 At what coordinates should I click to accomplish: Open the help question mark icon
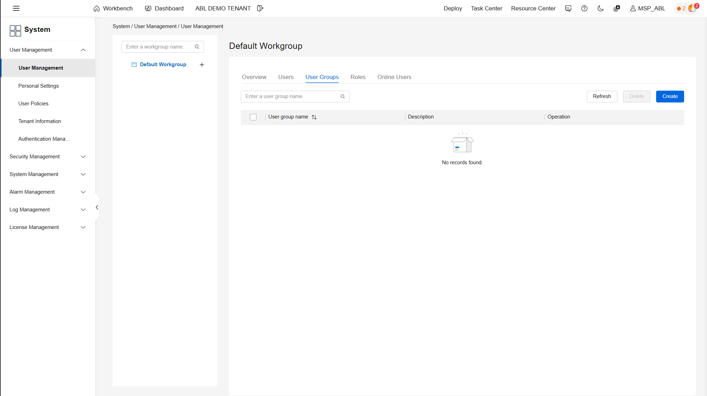click(x=584, y=8)
